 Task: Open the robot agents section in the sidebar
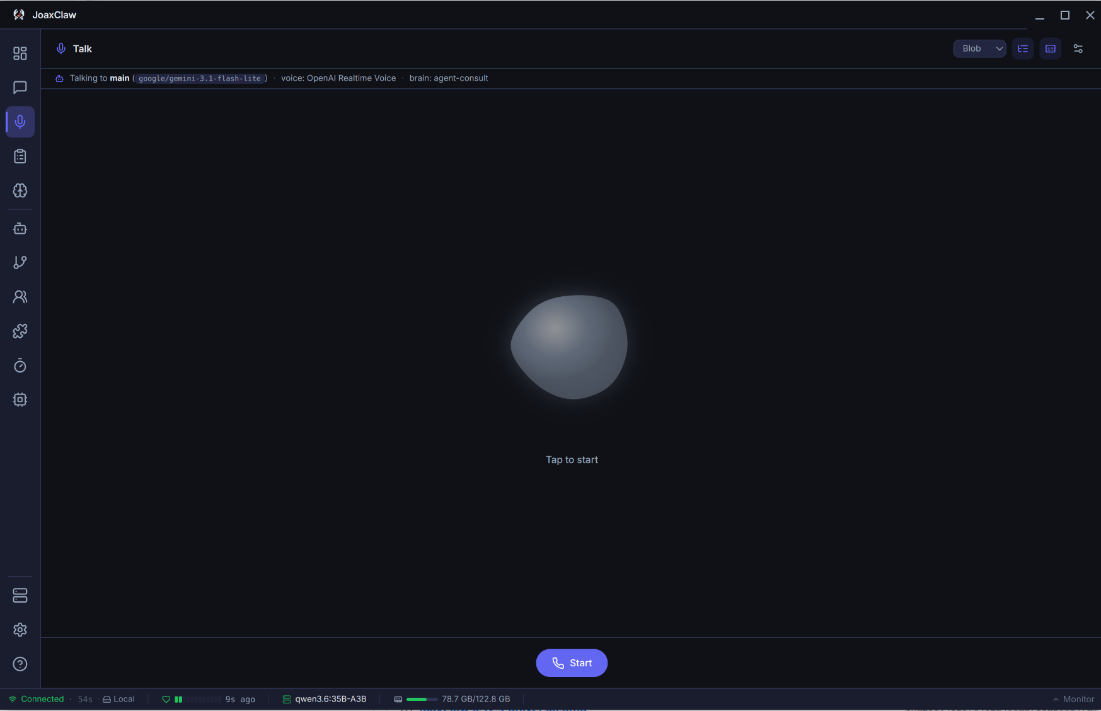pos(20,228)
